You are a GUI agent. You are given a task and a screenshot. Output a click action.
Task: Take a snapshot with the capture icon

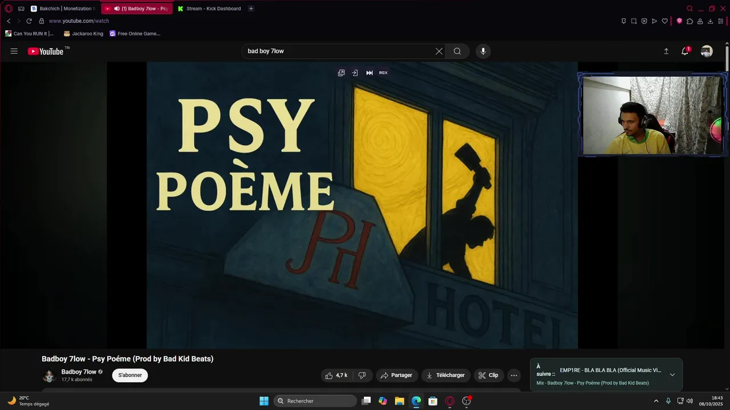[x=634, y=21]
